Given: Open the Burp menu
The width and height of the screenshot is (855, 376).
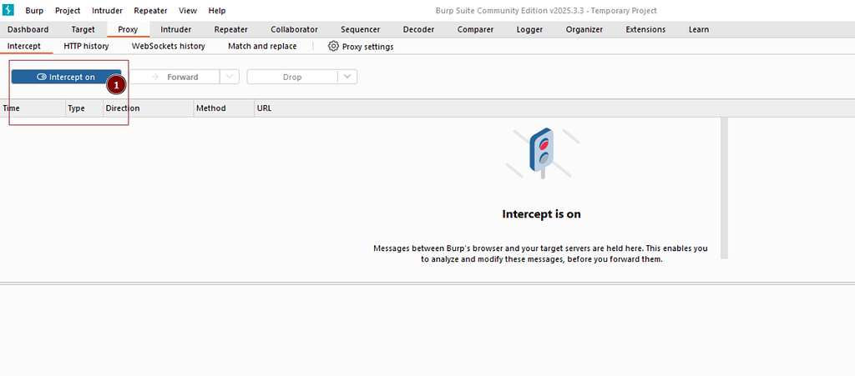Looking at the screenshot, I should (34, 10).
